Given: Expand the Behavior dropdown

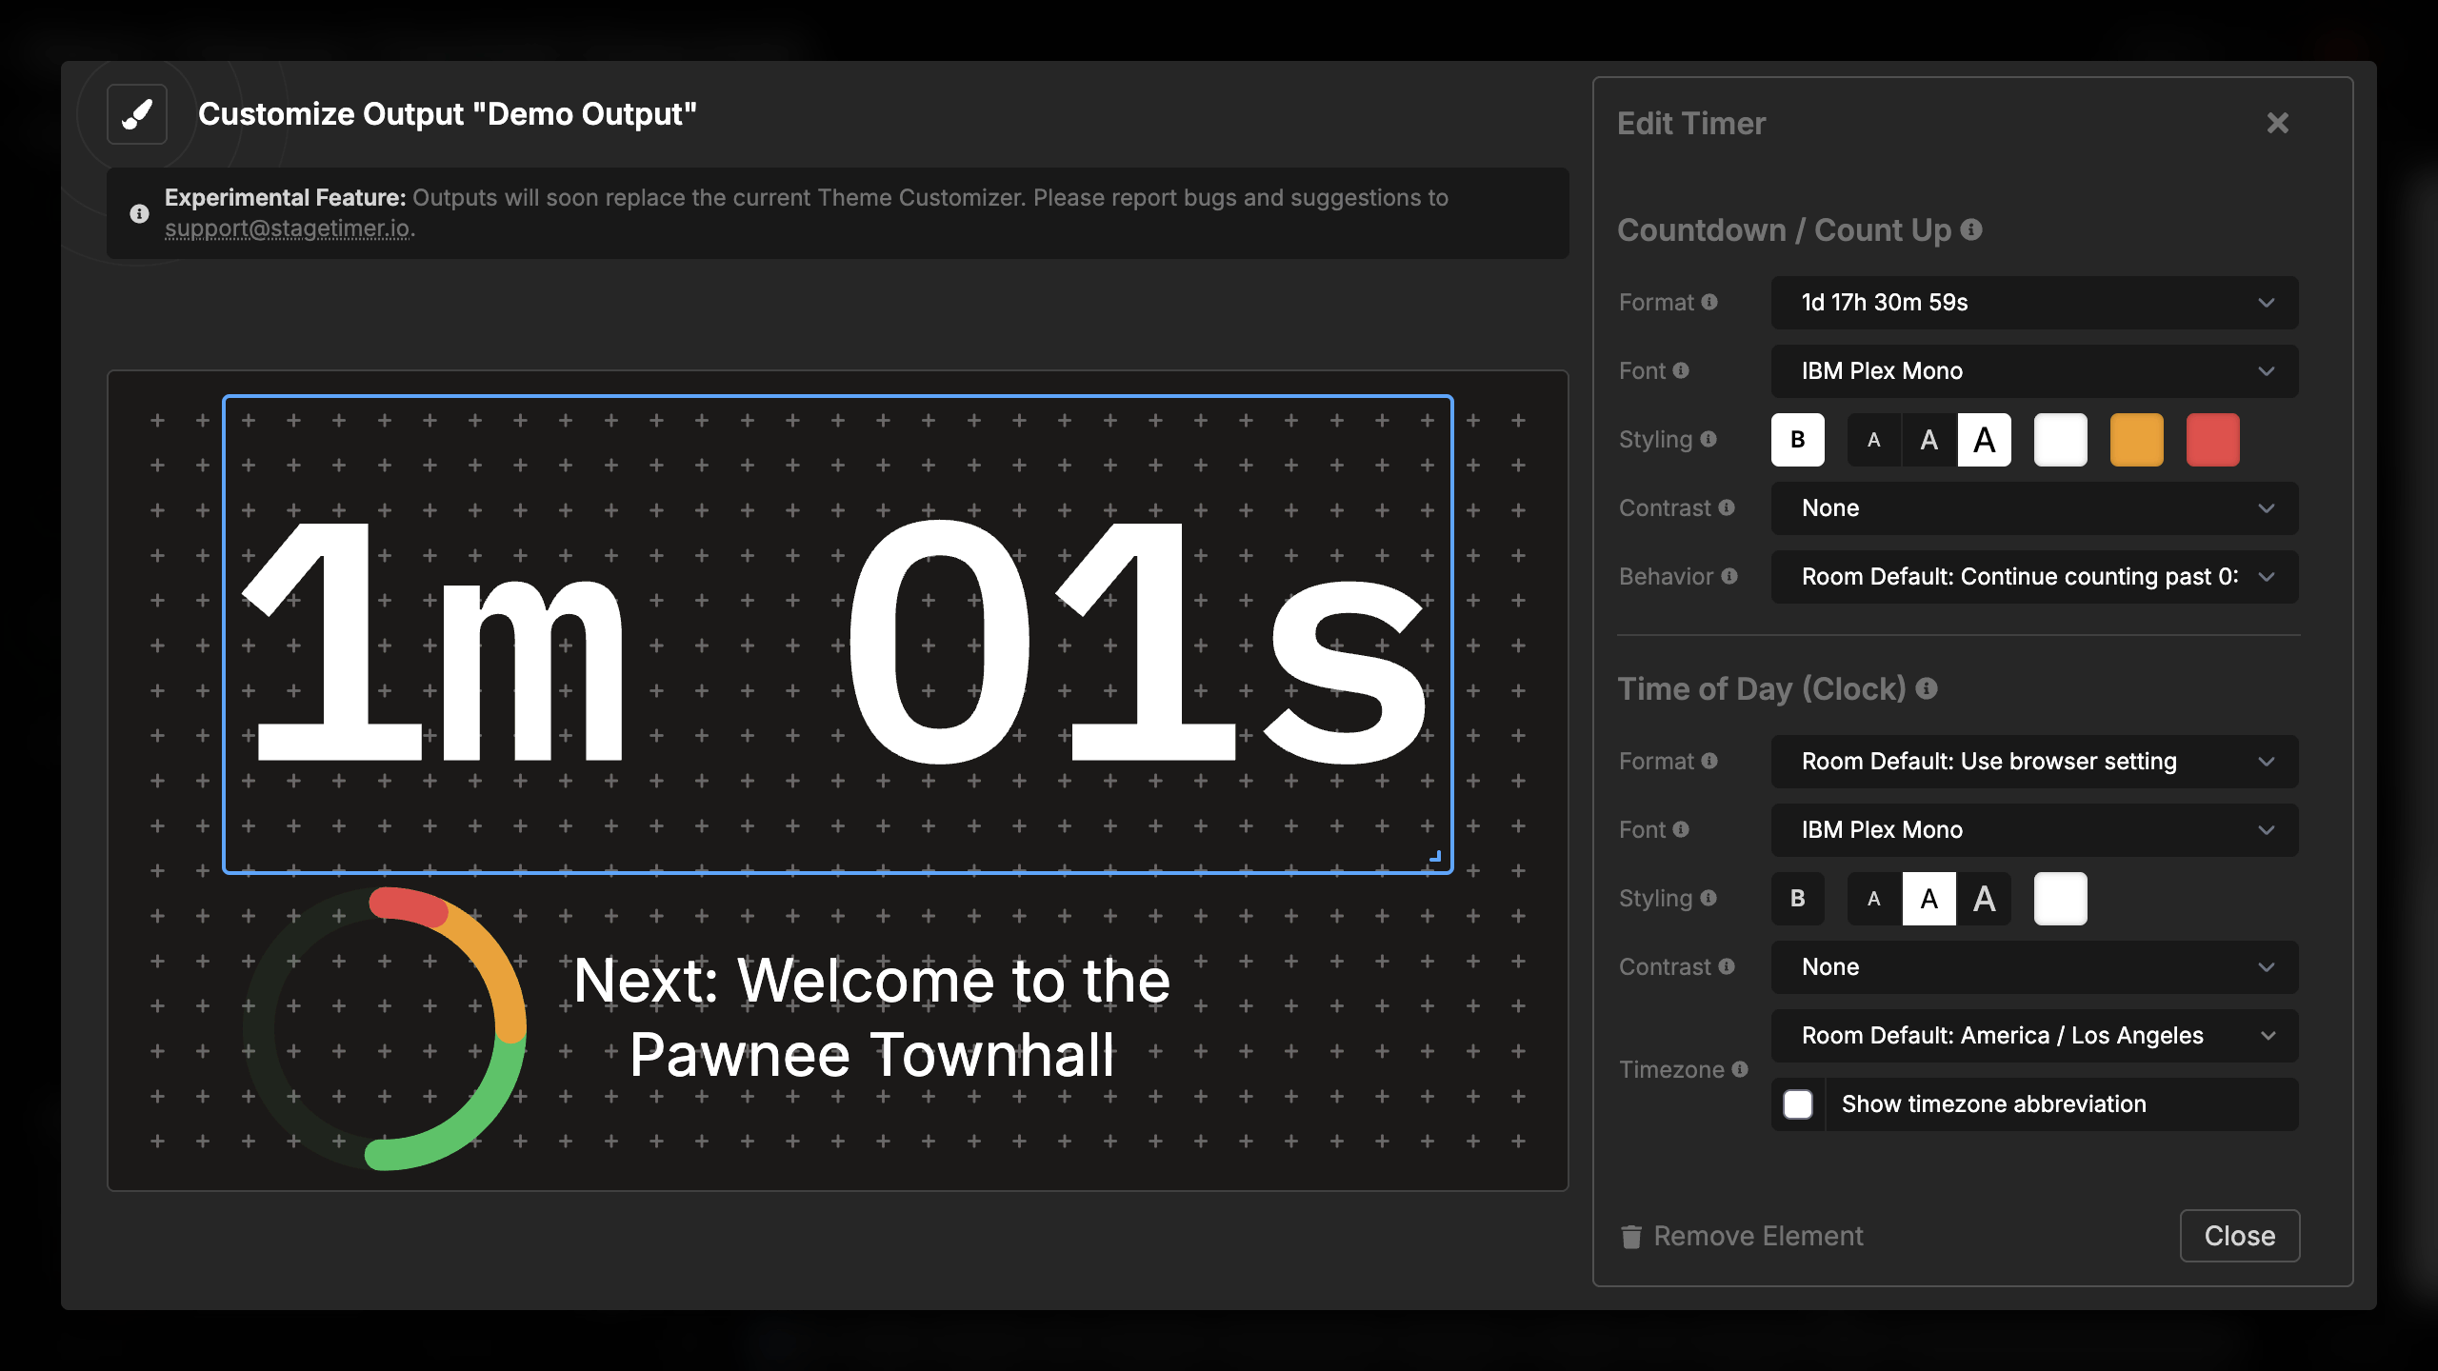Looking at the screenshot, I should [x=2034, y=577].
